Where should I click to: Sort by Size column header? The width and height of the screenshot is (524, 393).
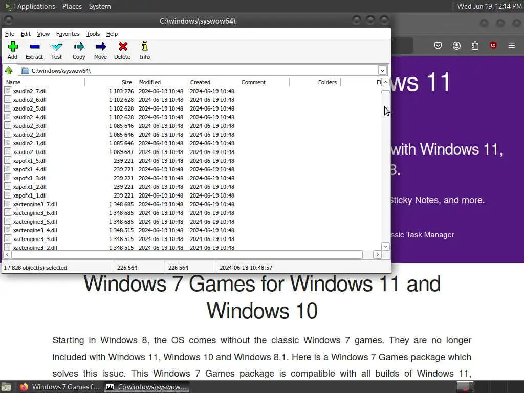[x=111, y=82]
